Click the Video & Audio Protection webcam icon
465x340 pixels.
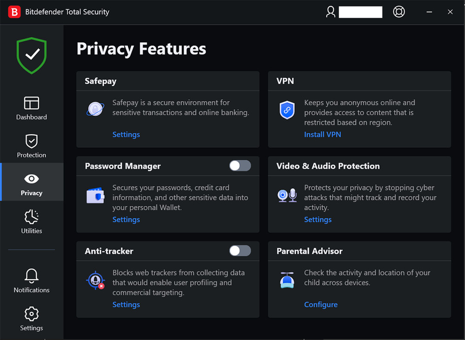click(x=287, y=196)
